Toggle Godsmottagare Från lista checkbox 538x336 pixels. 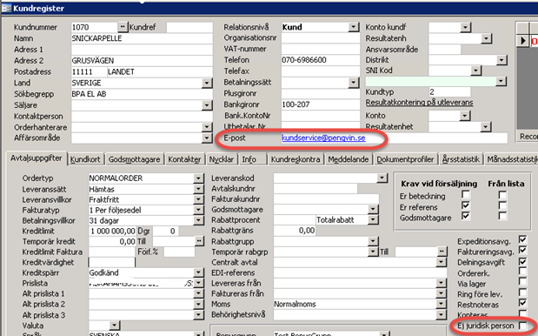click(502, 217)
